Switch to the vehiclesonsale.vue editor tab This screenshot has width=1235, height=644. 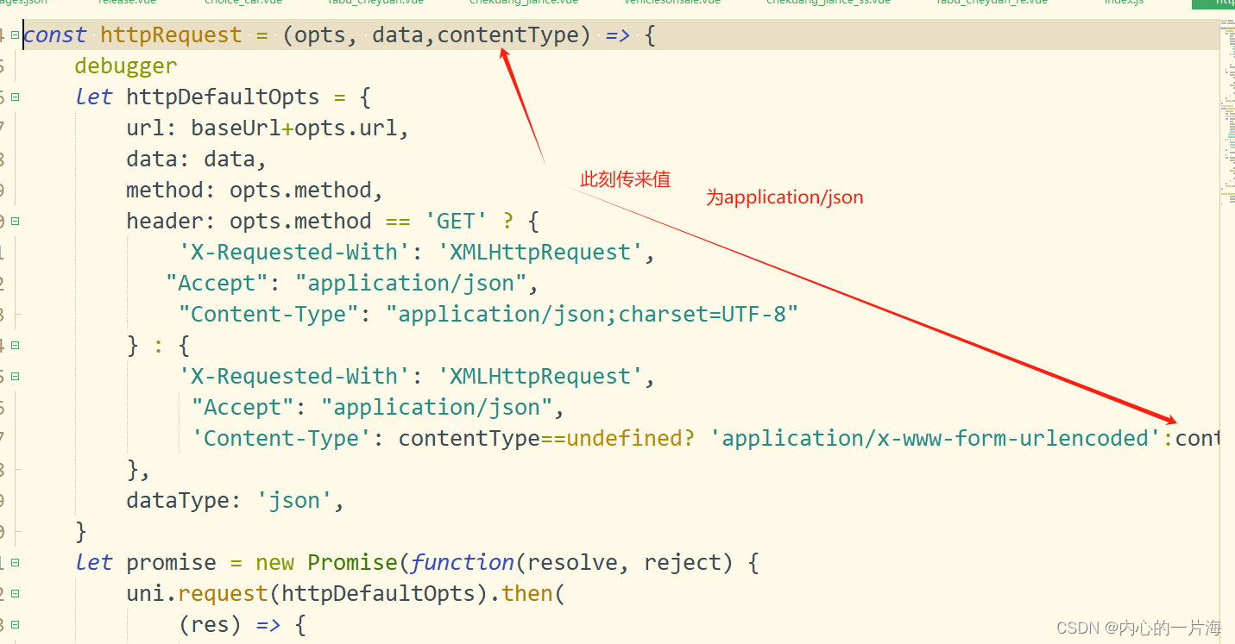point(672,3)
